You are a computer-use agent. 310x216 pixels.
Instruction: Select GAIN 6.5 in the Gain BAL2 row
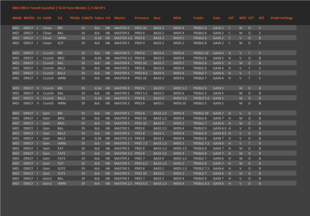click(219, 133)
